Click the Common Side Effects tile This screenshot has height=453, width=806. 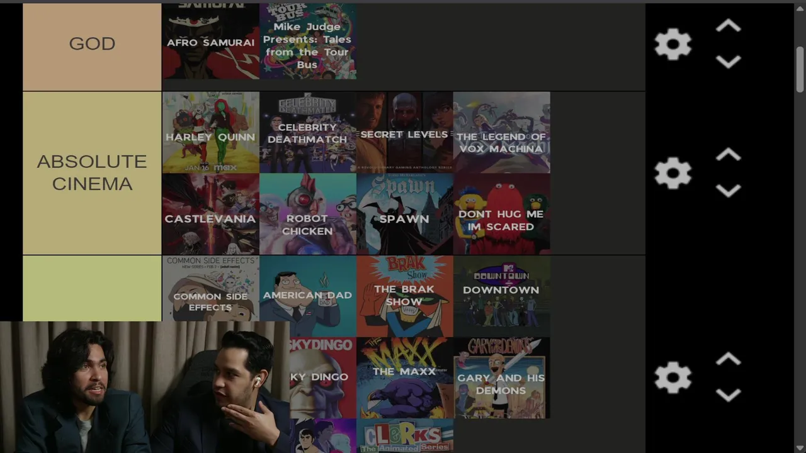coord(210,288)
